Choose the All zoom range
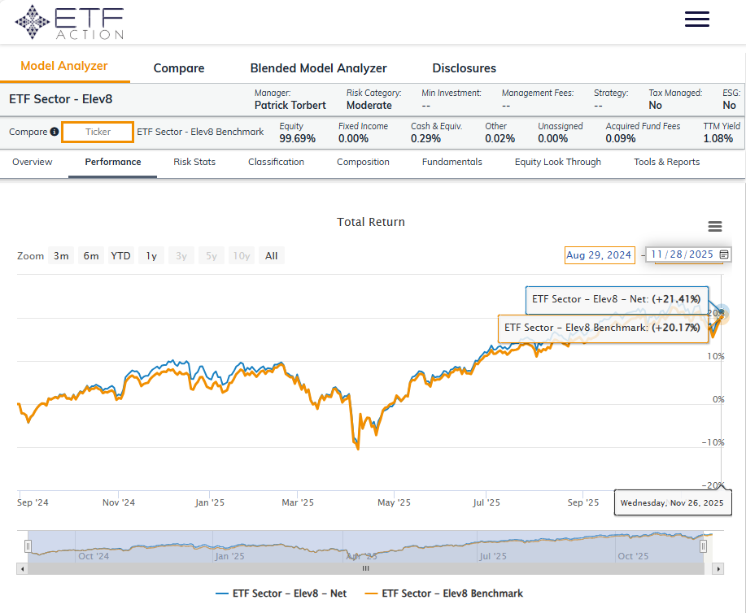Image resolution: width=746 pixels, height=613 pixels. (271, 256)
